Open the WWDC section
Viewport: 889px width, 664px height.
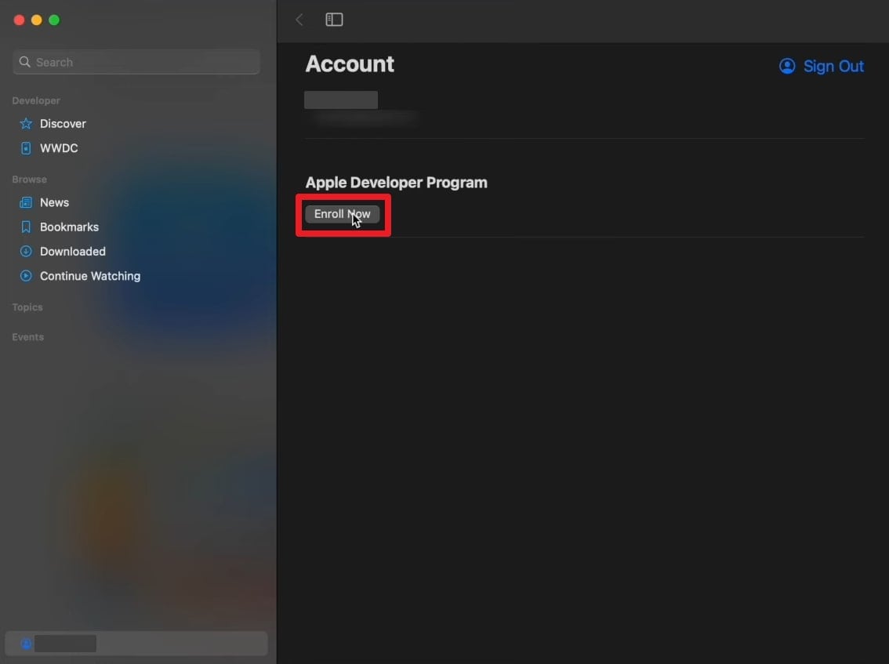[x=58, y=148]
